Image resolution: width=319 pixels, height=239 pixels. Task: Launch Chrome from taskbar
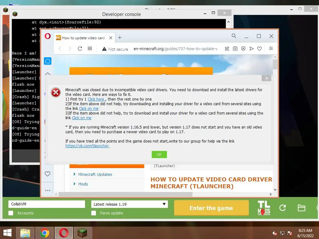[45, 233]
